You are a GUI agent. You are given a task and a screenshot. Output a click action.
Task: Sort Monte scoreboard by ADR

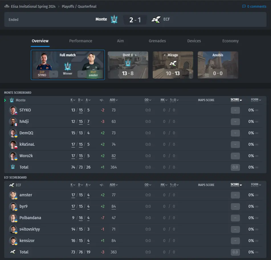(x=113, y=100)
